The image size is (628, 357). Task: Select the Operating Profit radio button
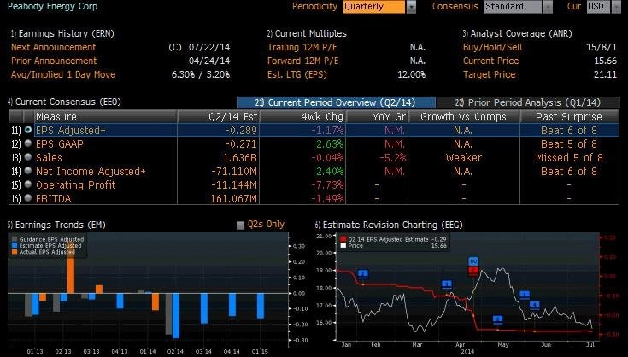tap(28, 184)
